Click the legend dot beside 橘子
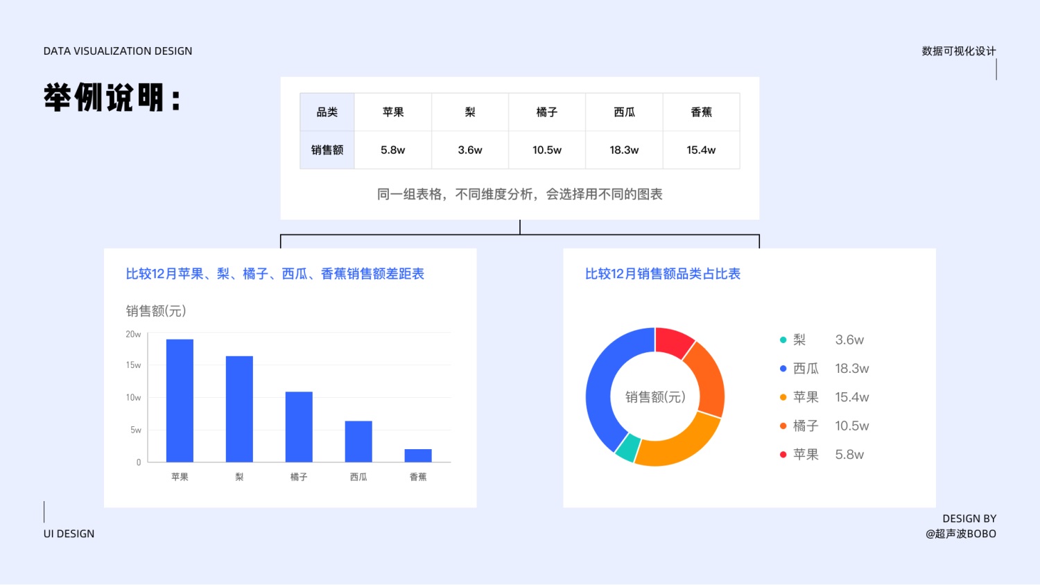 tap(783, 426)
